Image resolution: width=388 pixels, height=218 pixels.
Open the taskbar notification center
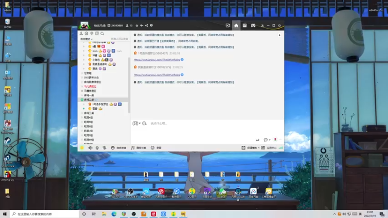pos(382,214)
